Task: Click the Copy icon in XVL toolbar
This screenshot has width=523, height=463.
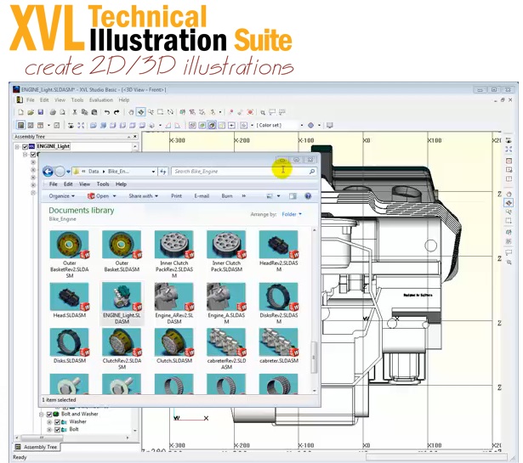Action: [84, 113]
